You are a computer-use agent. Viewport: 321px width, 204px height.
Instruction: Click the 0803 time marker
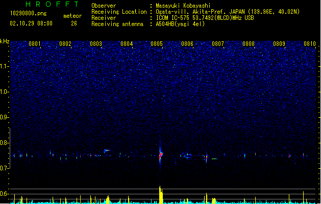[x=96, y=44]
